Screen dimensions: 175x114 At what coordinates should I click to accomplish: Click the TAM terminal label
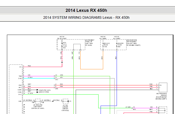[x=20, y=76]
